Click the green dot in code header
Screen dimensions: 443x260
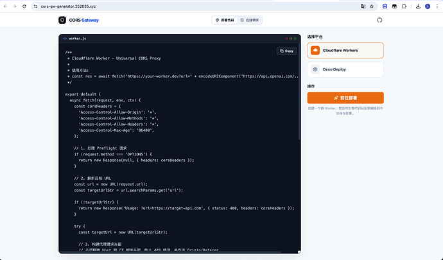(x=295, y=39)
